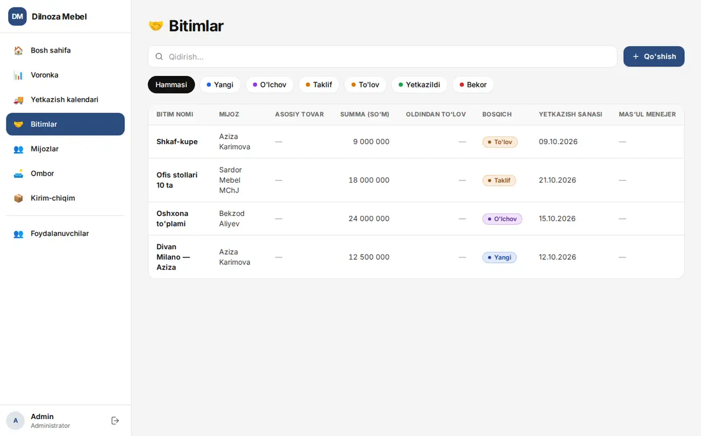Click the O'lchov stage badge in Oshxona row
The width and height of the screenshot is (701, 436).
click(502, 219)
